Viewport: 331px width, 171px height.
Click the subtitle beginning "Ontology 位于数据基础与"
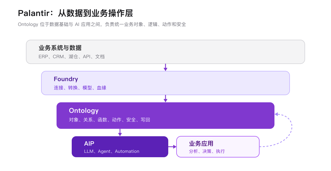(x=102, y=24)
